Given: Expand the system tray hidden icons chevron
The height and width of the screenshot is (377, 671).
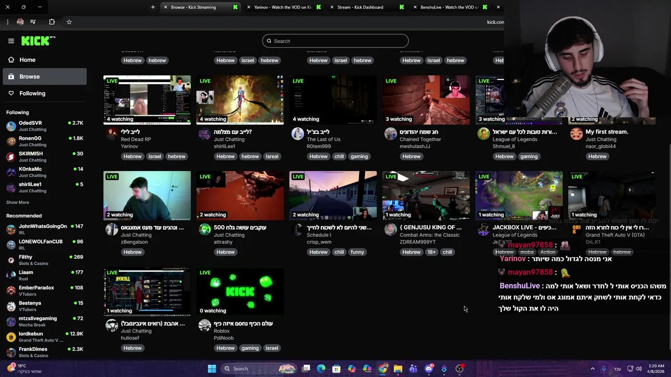Looking at the screenshot, I should 593,369.
